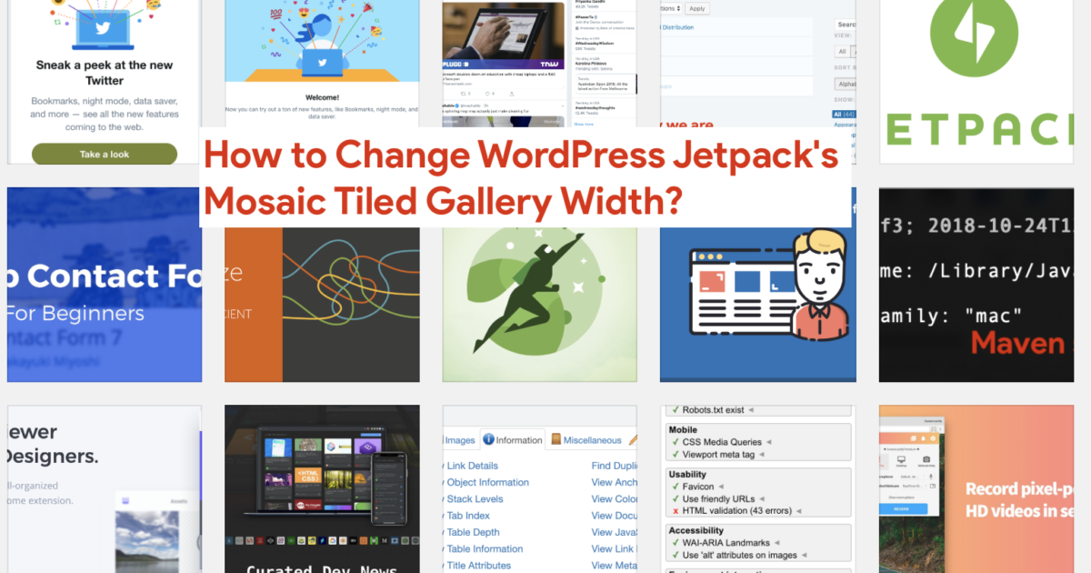Switch to the Miscellaneous tab
This screenshot has width=1091, height=573.
(x=586, y=440)
